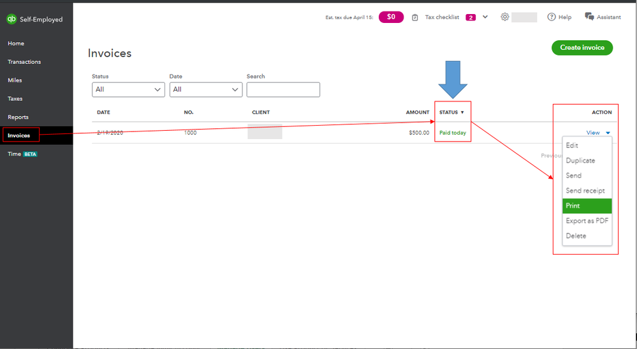Choose Print from the action menu
The width and height of the screenshot is (637, 349).
point(587,205)
